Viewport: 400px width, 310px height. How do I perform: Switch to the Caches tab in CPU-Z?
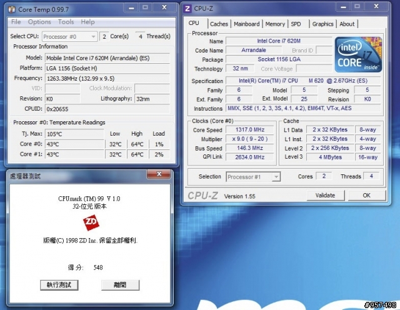[x=219, y=24]
